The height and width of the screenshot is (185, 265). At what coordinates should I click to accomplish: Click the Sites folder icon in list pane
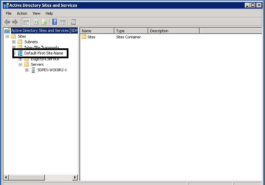(84, 37)
